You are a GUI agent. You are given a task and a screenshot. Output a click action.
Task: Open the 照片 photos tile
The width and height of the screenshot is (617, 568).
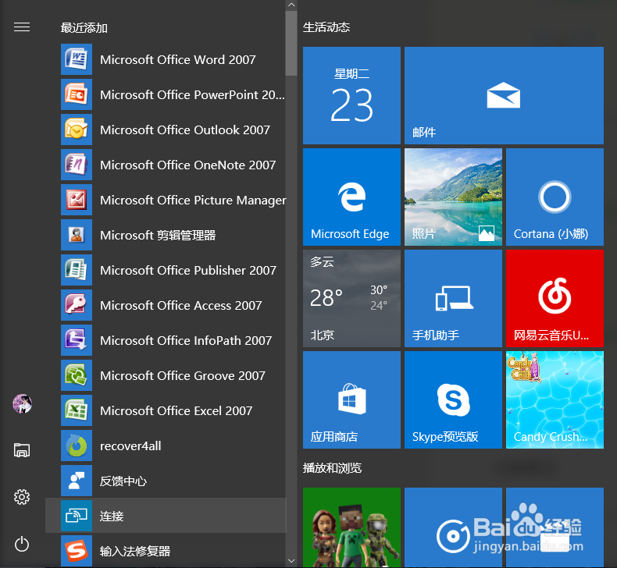point(453,197)
